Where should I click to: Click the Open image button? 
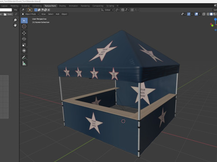tap(8, 14)
